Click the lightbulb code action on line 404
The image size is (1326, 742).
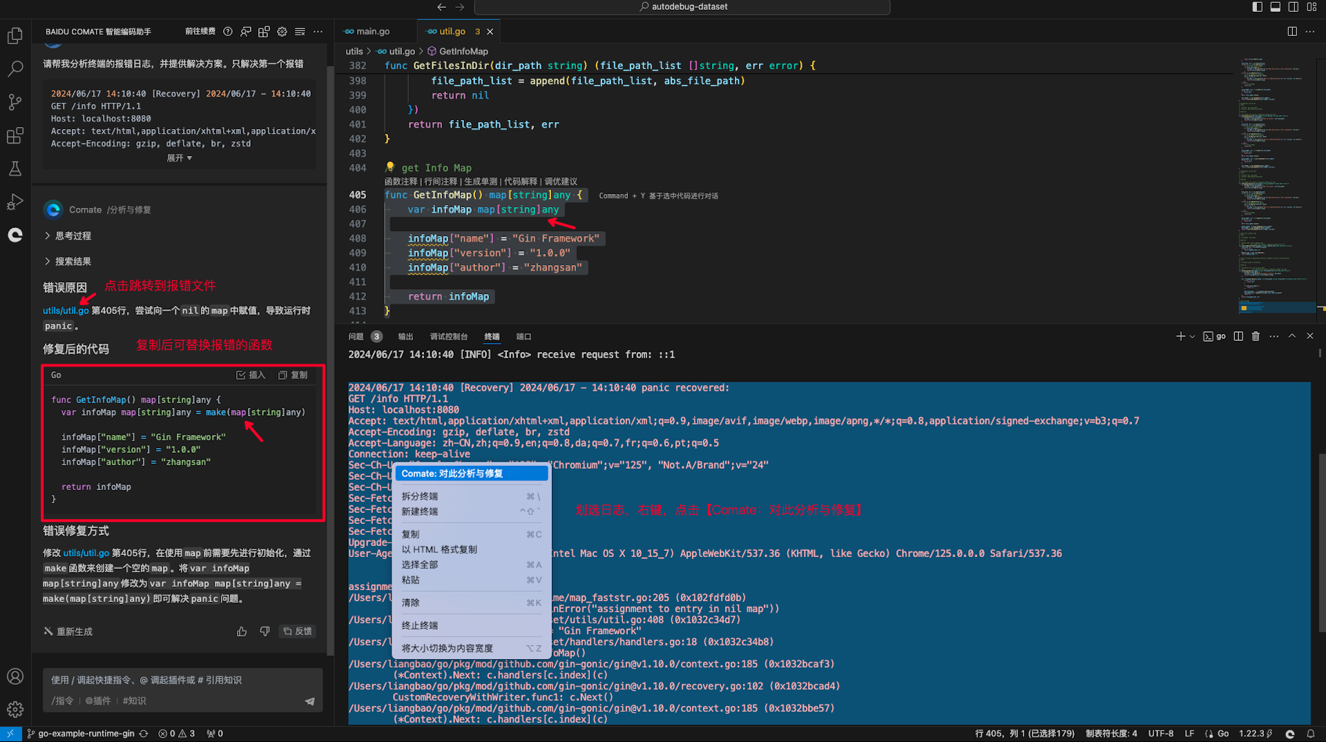tap(390, 167)
